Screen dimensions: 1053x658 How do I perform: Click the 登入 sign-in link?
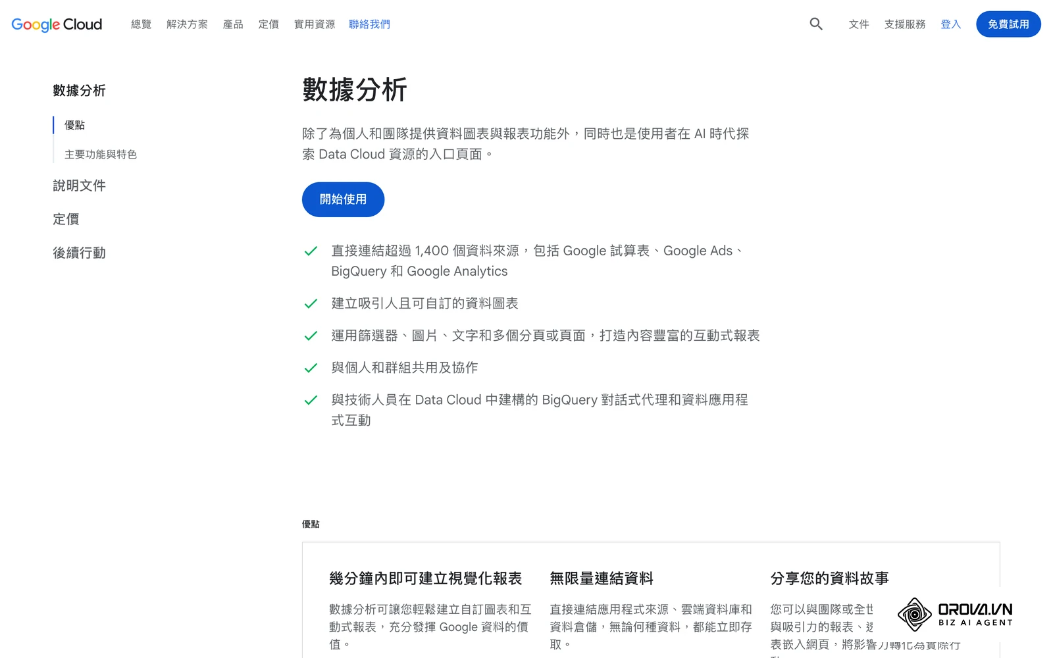point(951,24)
